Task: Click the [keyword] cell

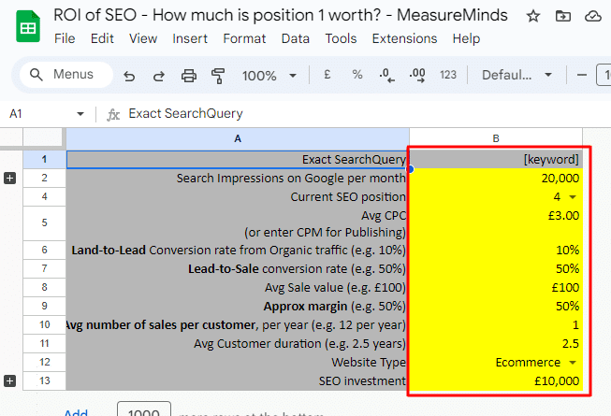Action: 496,160
